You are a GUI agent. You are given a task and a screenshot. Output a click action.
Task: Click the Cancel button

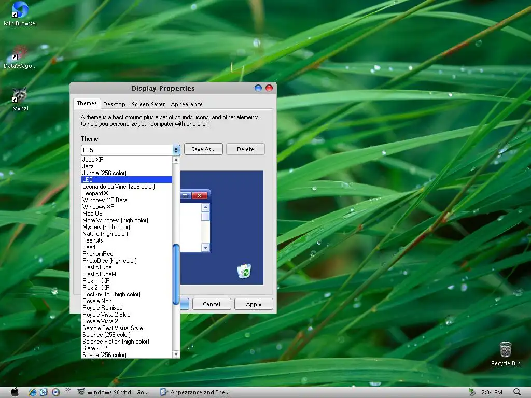pyautogui.click(x=212, y=304)
